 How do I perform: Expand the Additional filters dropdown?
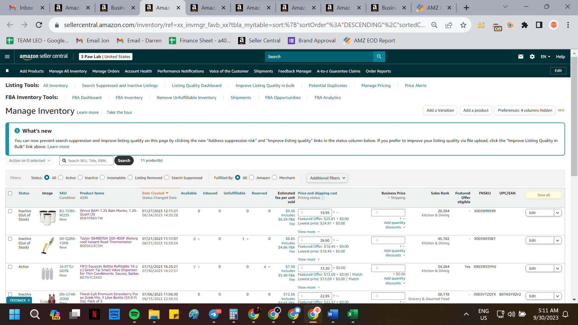[x=327, y=178]
